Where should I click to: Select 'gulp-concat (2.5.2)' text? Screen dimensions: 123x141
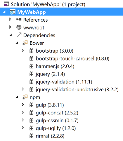(57, 113)
